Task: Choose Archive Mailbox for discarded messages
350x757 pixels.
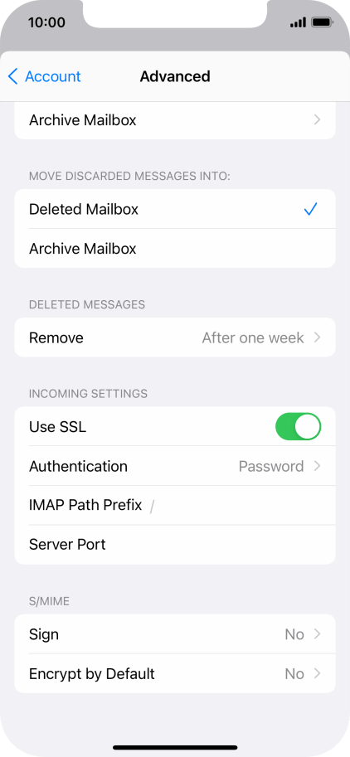Action: tap(175, 249)
